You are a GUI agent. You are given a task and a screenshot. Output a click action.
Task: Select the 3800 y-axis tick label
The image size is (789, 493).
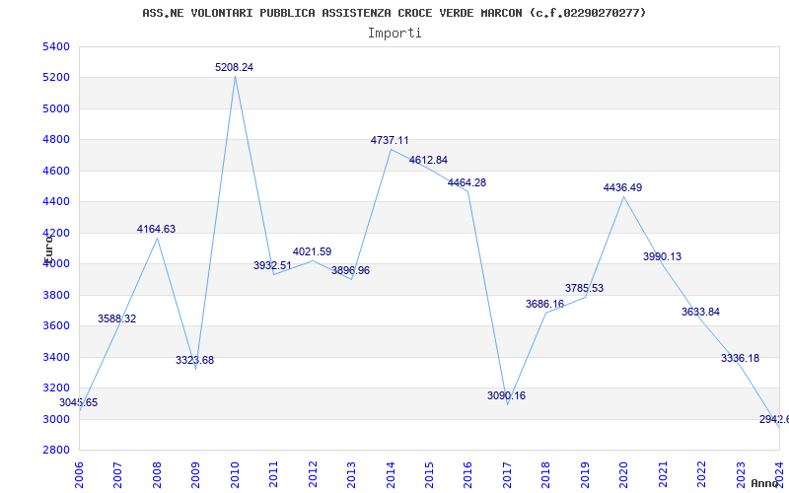pos(57,295)
